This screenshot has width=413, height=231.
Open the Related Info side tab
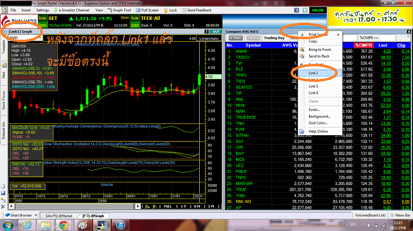pyautogui.click(x=4, y=130)
